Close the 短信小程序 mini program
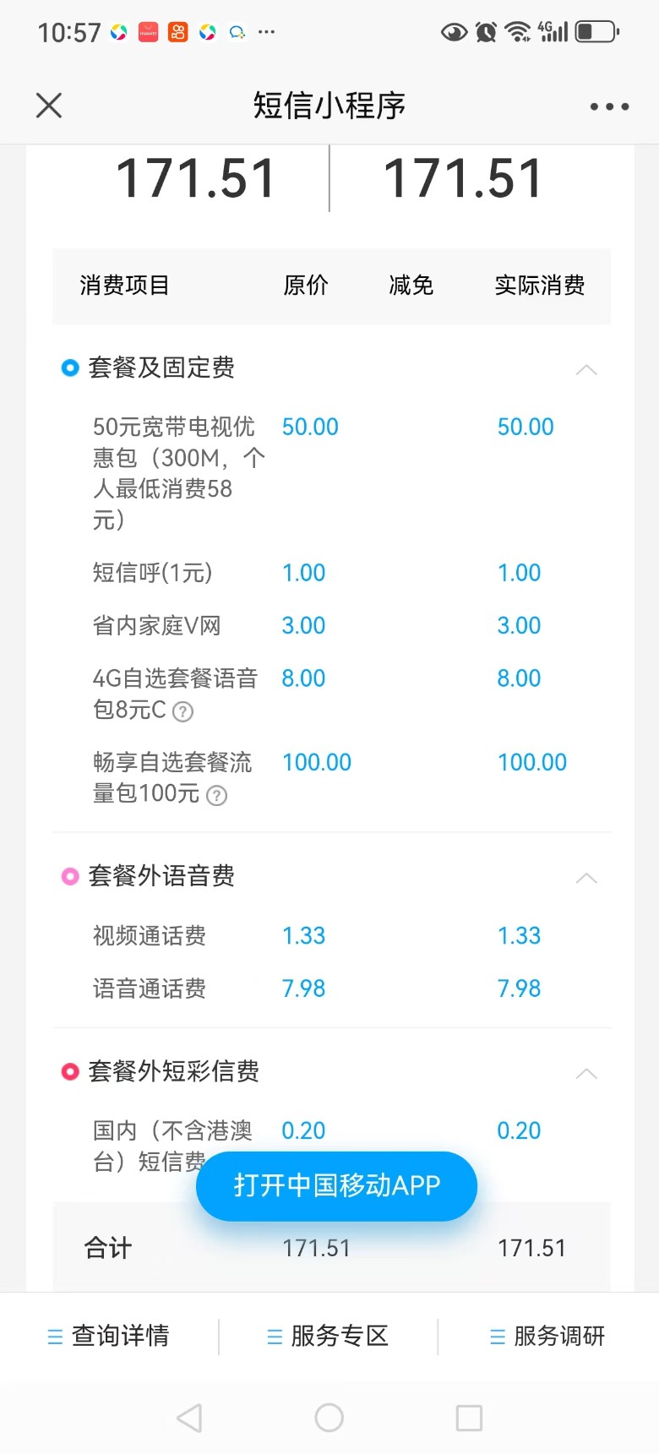 coord(49,106)
